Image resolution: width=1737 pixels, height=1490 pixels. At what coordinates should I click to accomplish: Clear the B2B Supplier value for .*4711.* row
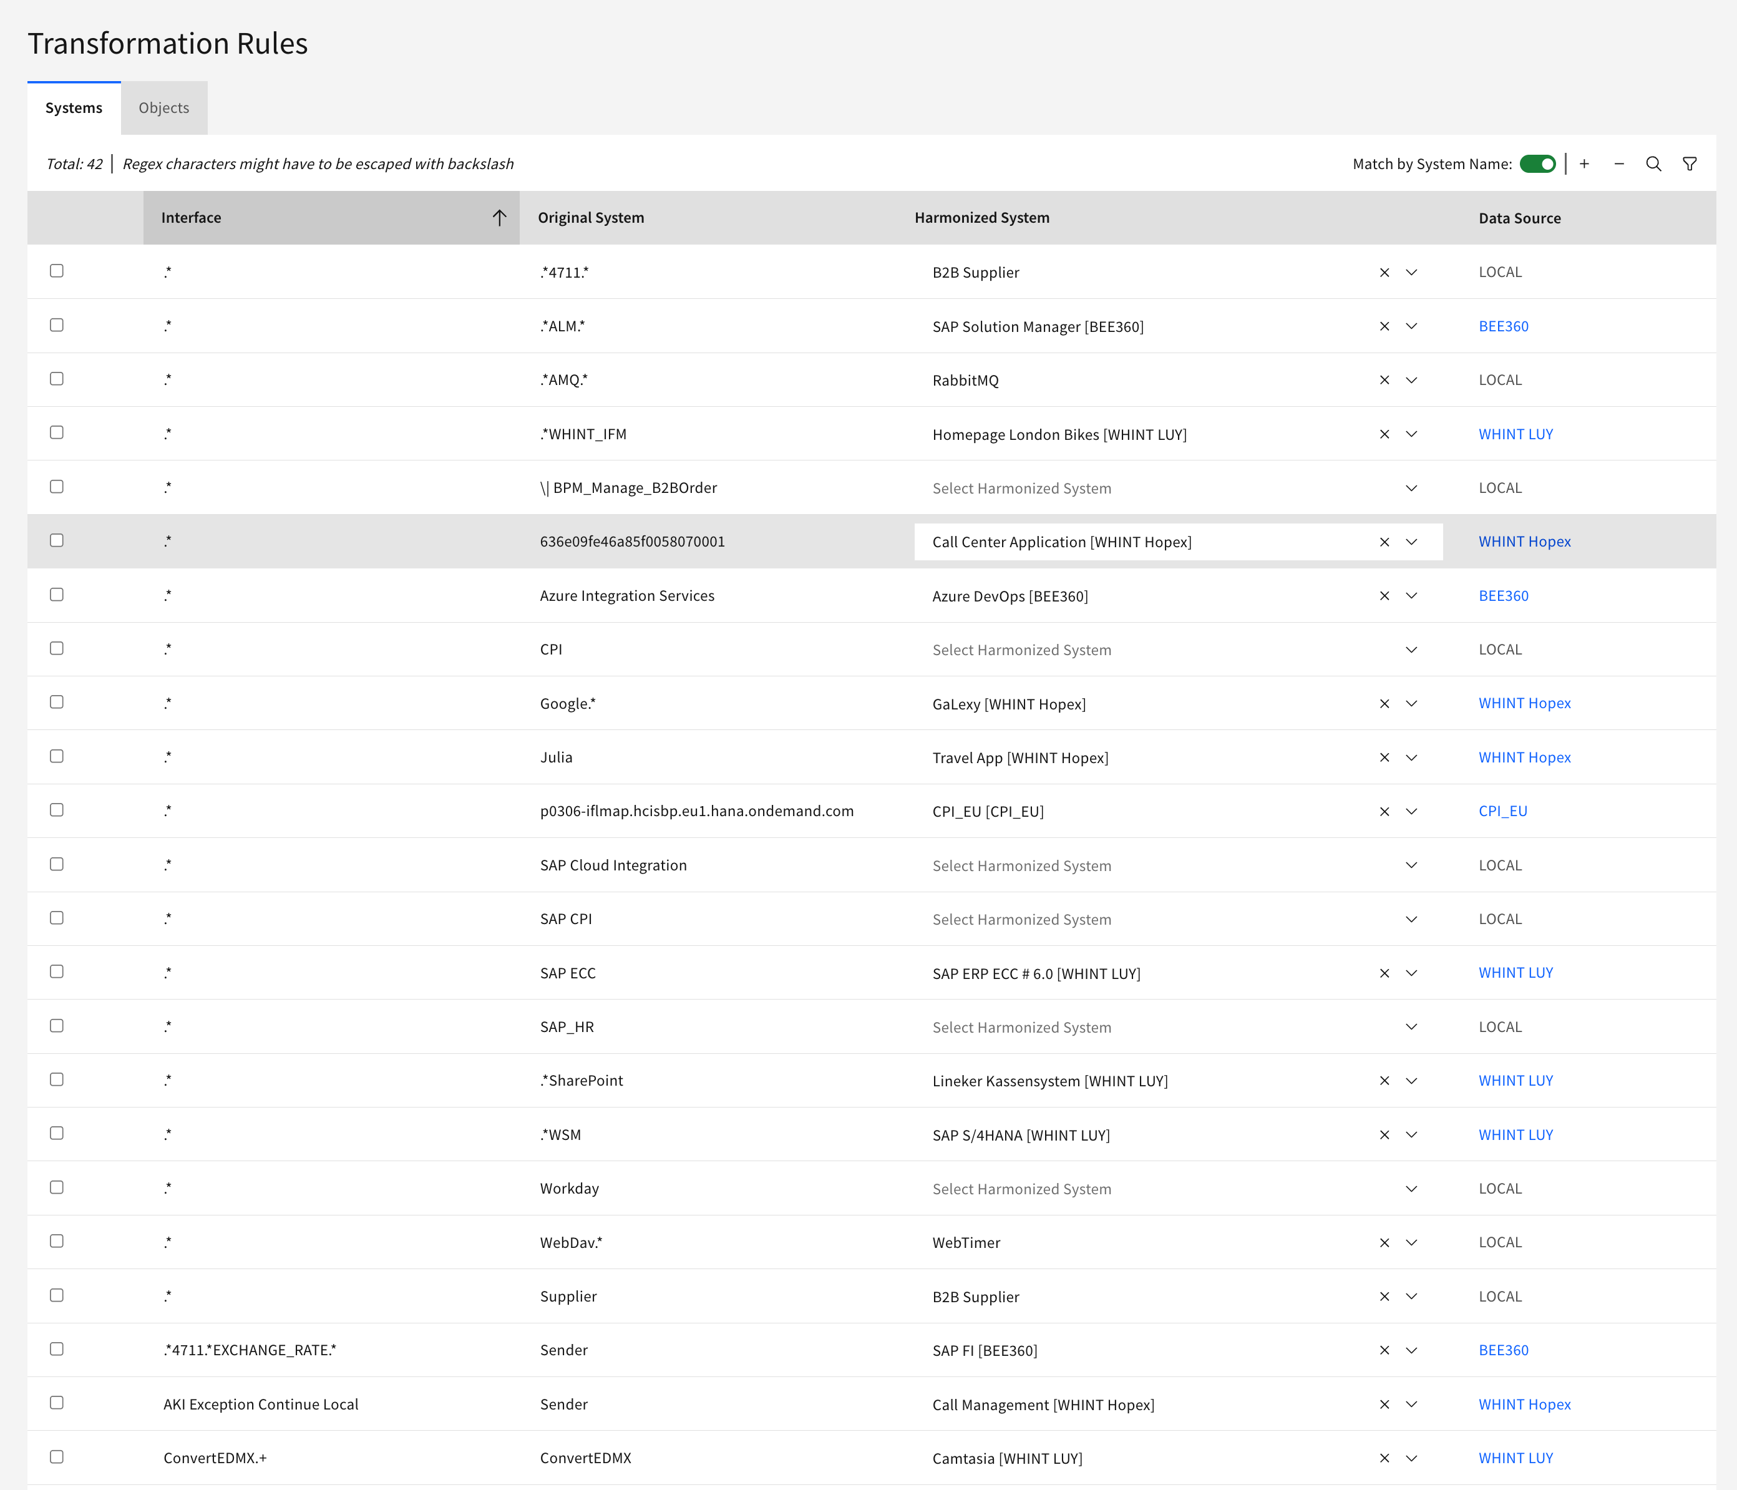(1384, 273)
